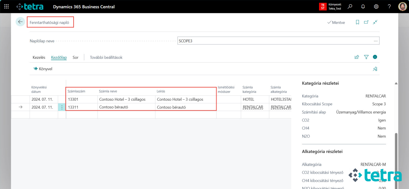Open the notifications bell
The image size is (409, 189).
363,7
